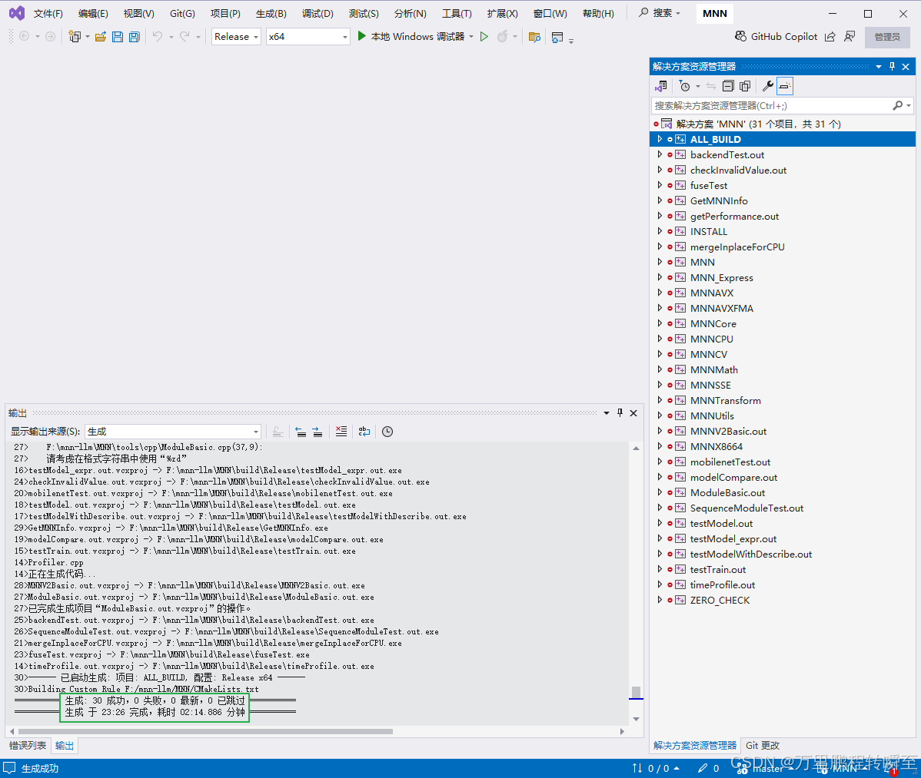Toggle word wrap in Output panel
The image size is (921, 778).
coord(364,432)
